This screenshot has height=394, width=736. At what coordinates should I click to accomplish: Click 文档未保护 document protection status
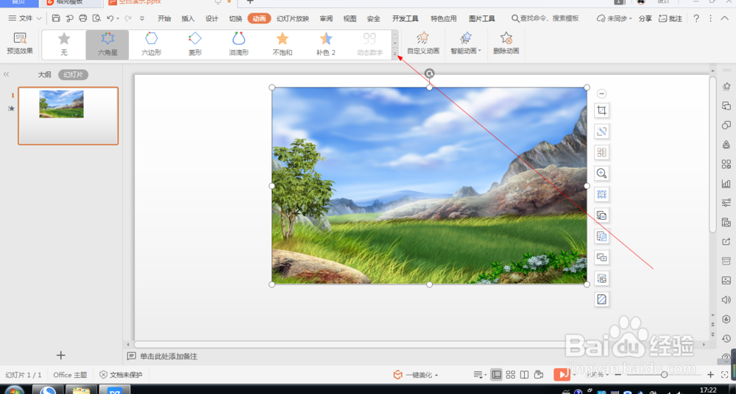[x=121, y=375]
